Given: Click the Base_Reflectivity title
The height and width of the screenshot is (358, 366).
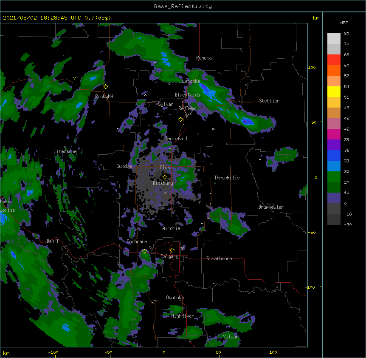Looking at the screenshot, I should point(183,6).
